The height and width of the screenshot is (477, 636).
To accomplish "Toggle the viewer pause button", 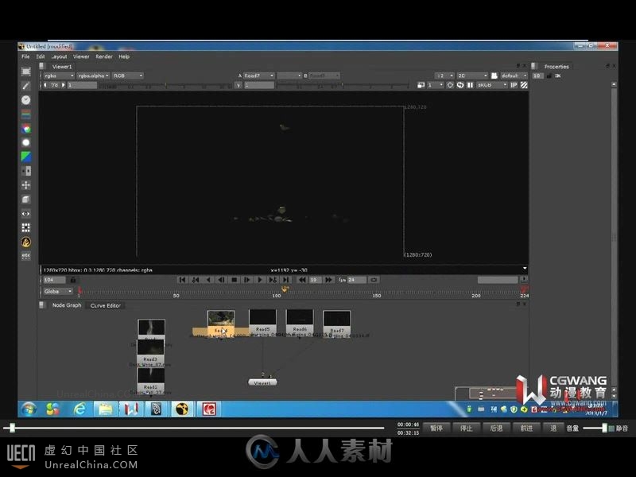I will coord(470,85).
